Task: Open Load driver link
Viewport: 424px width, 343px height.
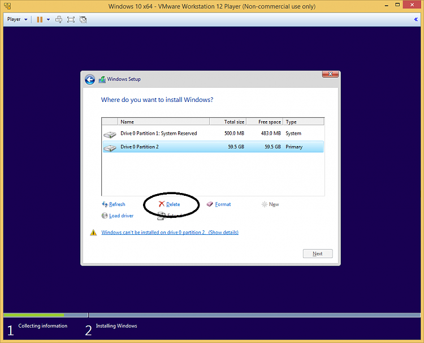Action: click(x=121, y=216)
